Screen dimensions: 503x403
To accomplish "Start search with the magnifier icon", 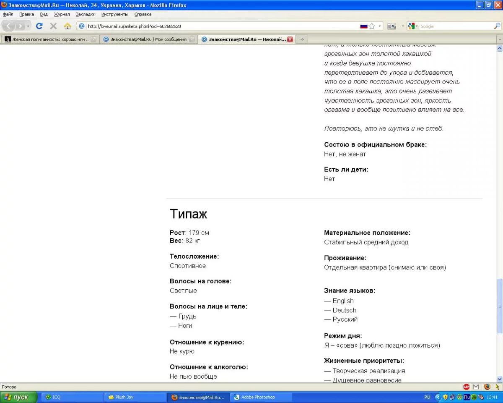I will pos(497,26).
